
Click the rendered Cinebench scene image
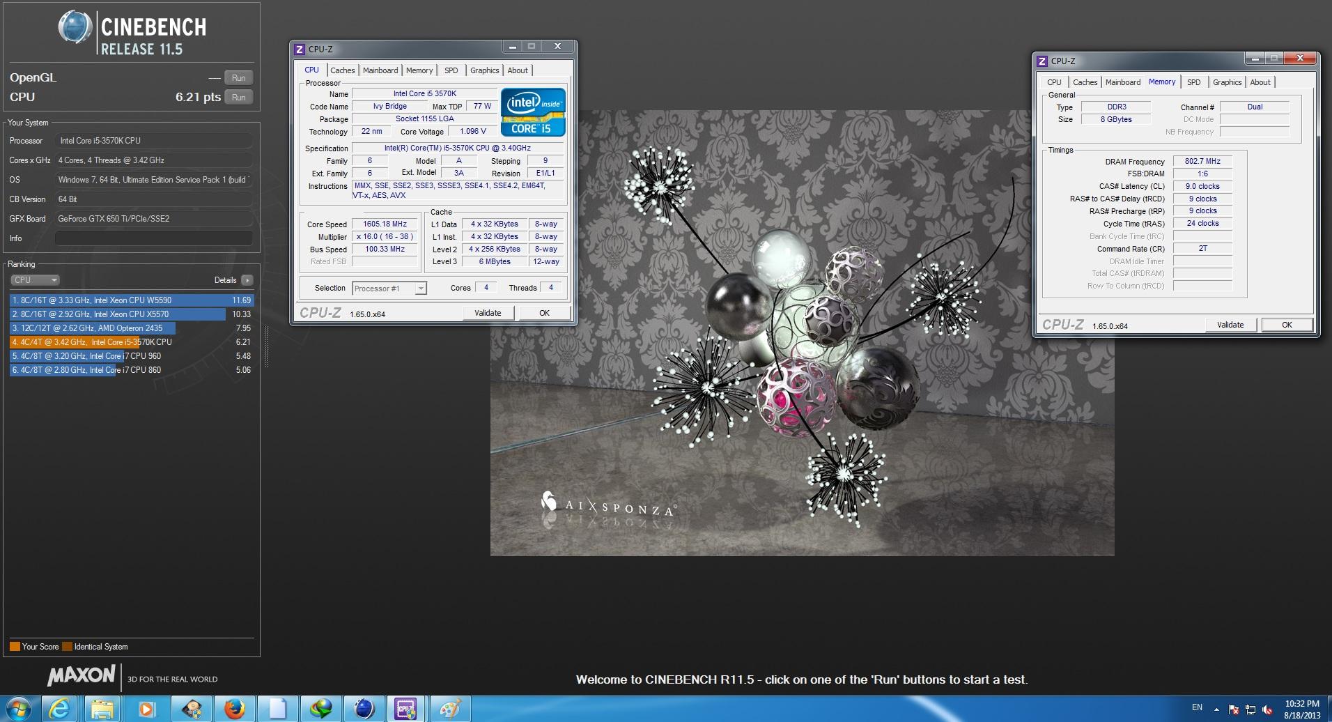(x=802, y=332)
